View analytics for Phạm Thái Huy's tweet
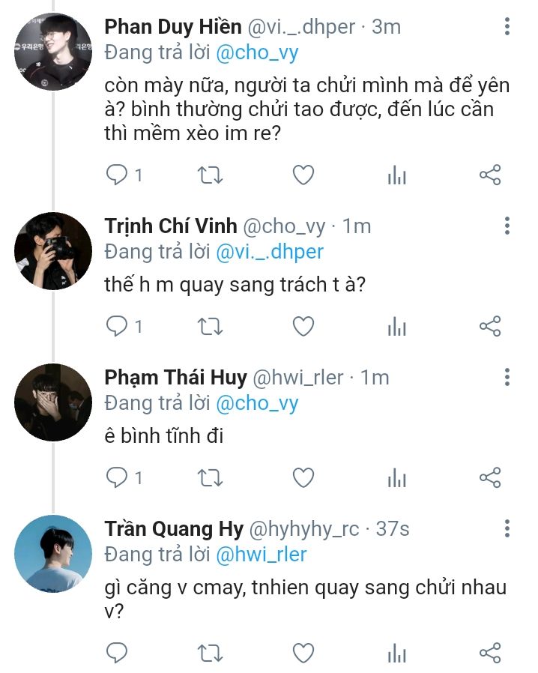538x673 pixels. pyautogui.click(x=396, y=477)
